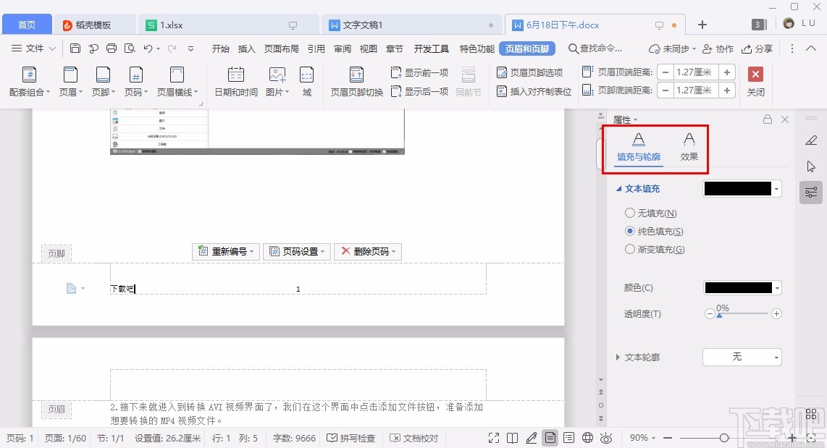Run 拼写检查 from the status bar
Screen dimensions: 827x448
351,438
